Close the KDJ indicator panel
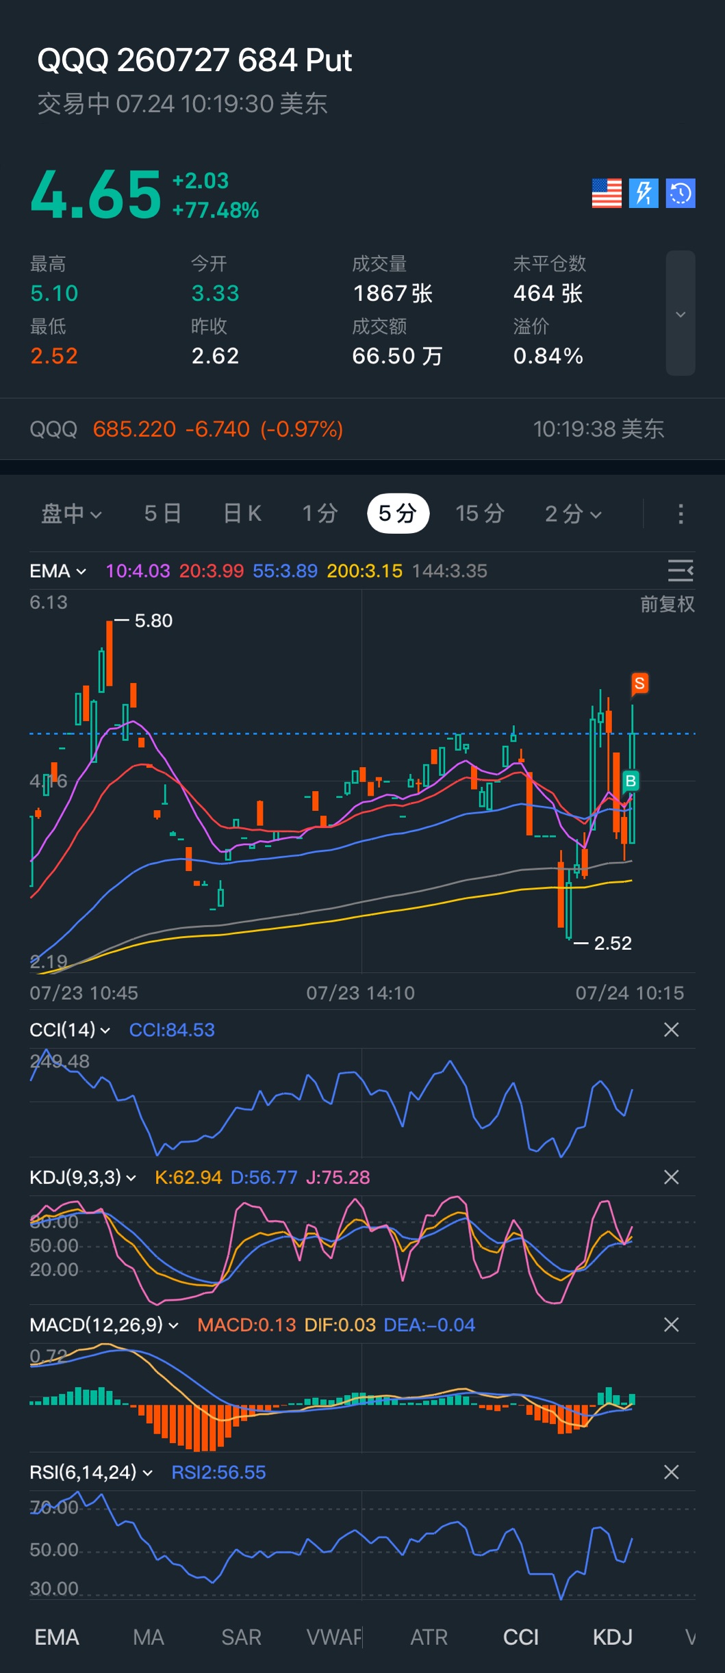This screenshot has height=1673, width=725. point(672,1177)
